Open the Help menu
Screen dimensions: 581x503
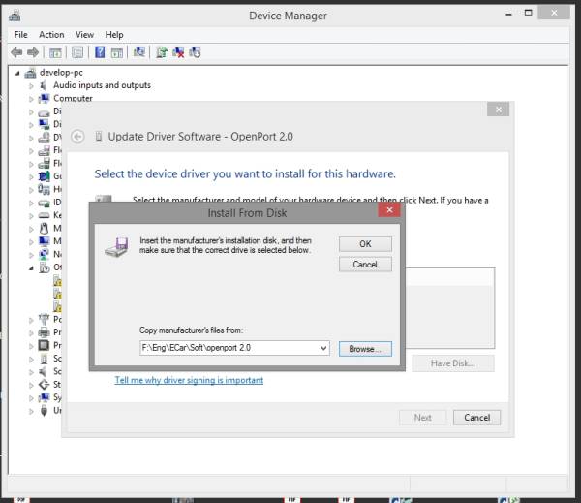point(114,35)
